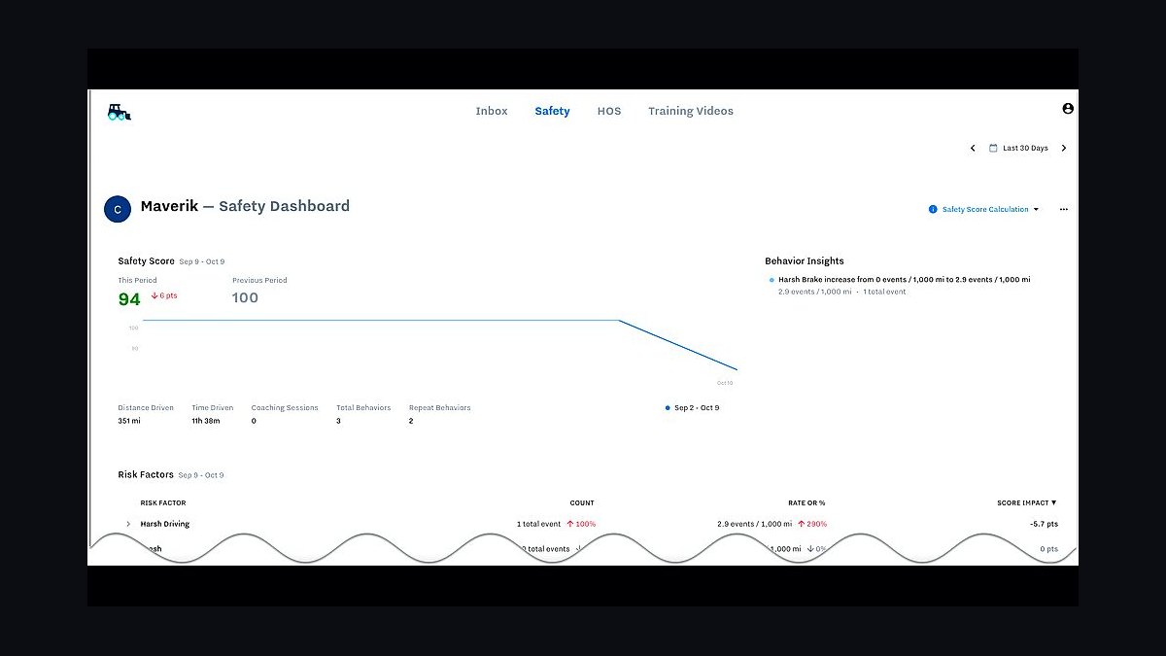This screenshot has width=1166, height=656.
Task: Open the Inbox tab
Action: (x=492, y=111)
